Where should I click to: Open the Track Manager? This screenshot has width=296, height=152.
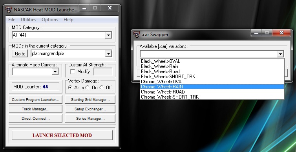point(35,109)
